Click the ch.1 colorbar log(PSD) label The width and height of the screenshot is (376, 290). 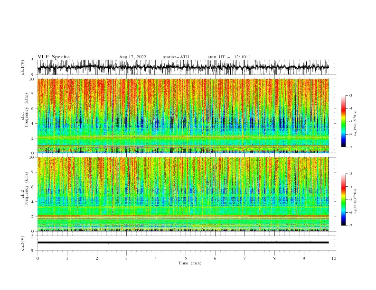click(x=355, y=124)
